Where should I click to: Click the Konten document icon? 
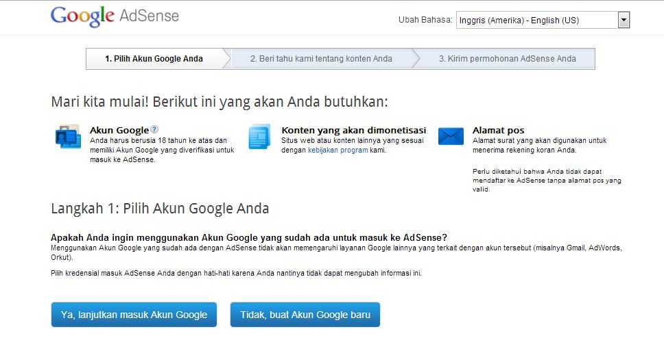[x=259, y=136]
